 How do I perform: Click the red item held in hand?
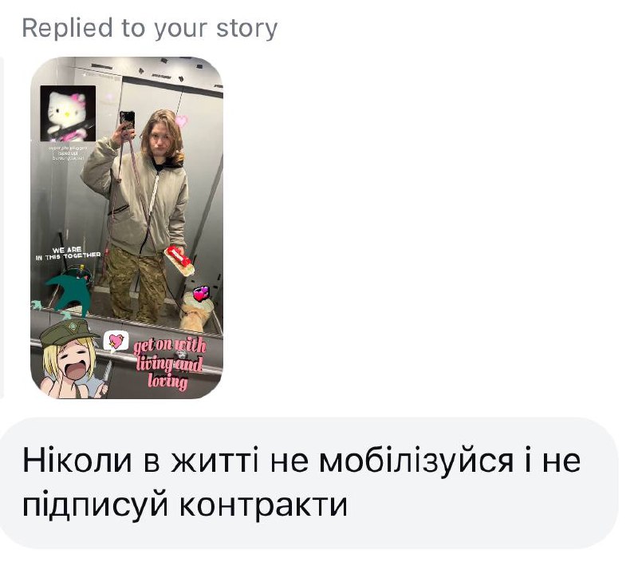[179, 260]
